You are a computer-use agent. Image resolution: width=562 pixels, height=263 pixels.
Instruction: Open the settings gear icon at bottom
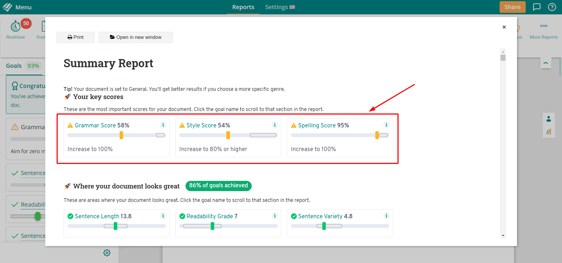[107, 253]
